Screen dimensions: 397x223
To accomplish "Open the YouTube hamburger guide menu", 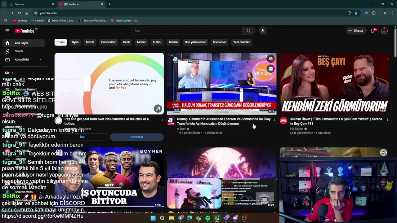I will coord(7,31).
